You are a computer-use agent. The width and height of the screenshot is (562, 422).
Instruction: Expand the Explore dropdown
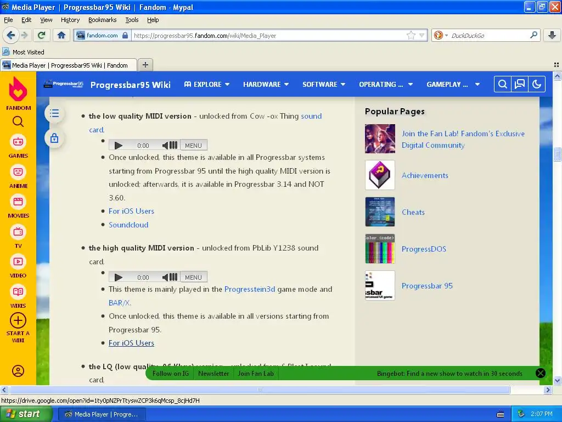[x=206, y=84]
